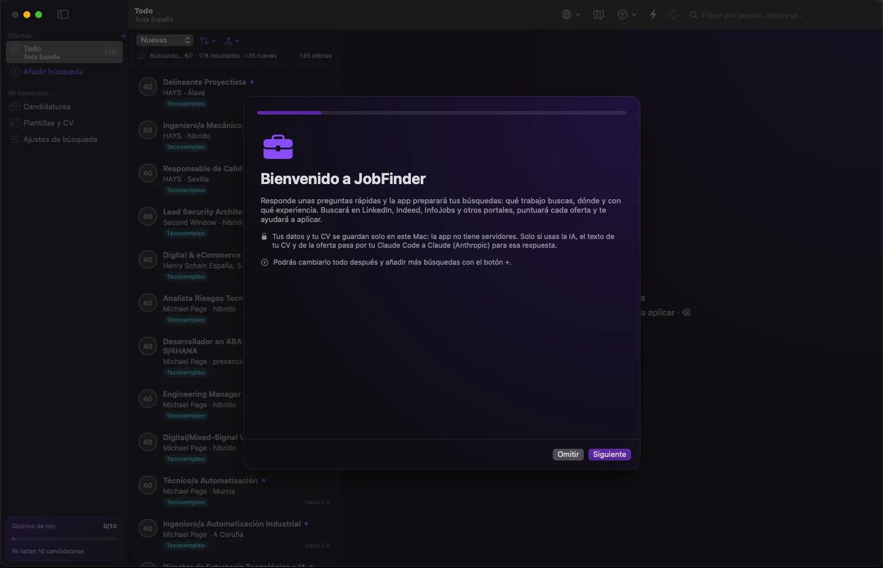Viewport: 883px width, 568px height.
Task: Click the Tecnoempleo tag under HAYS · Sevilla
Action: point(186,191)
